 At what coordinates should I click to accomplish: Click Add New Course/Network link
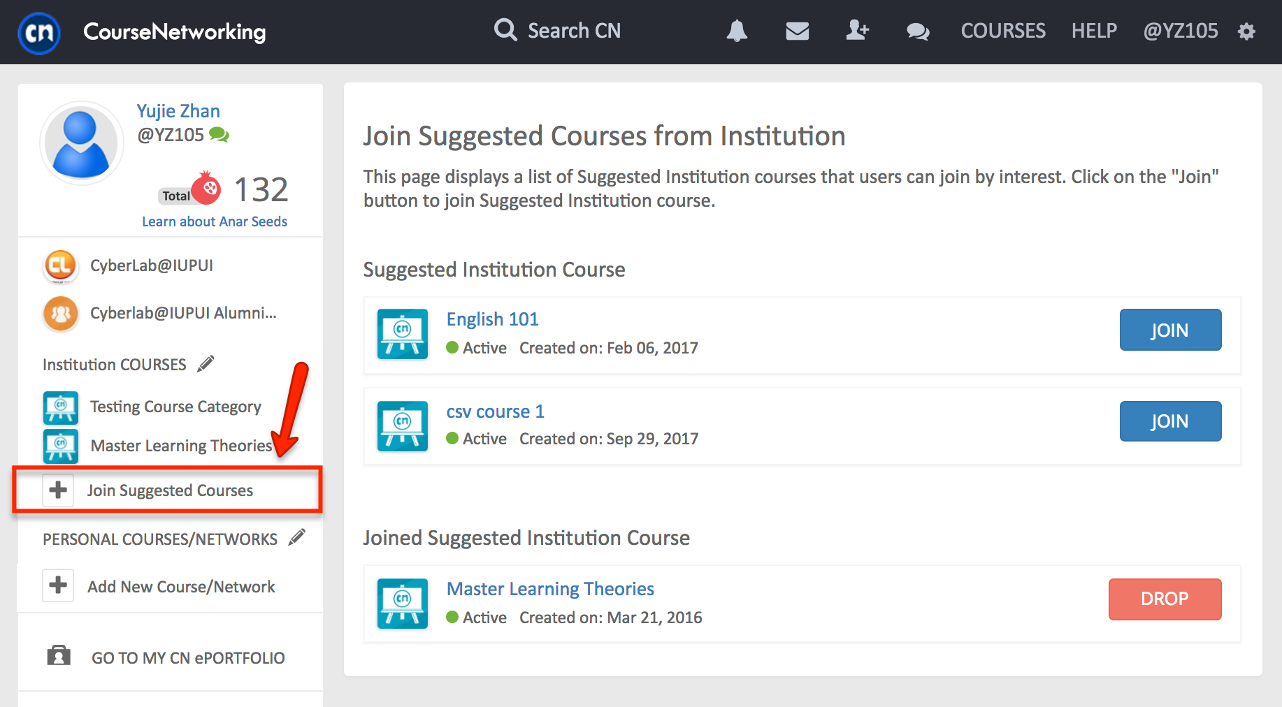(x=181, y=587)
